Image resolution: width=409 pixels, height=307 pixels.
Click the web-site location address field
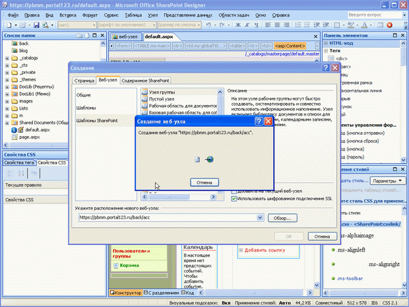point(165,217)
